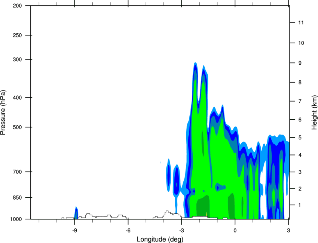318x243 pixels.
Task: Click the 700 pressure tick label
Action: [x=17, y=172]
